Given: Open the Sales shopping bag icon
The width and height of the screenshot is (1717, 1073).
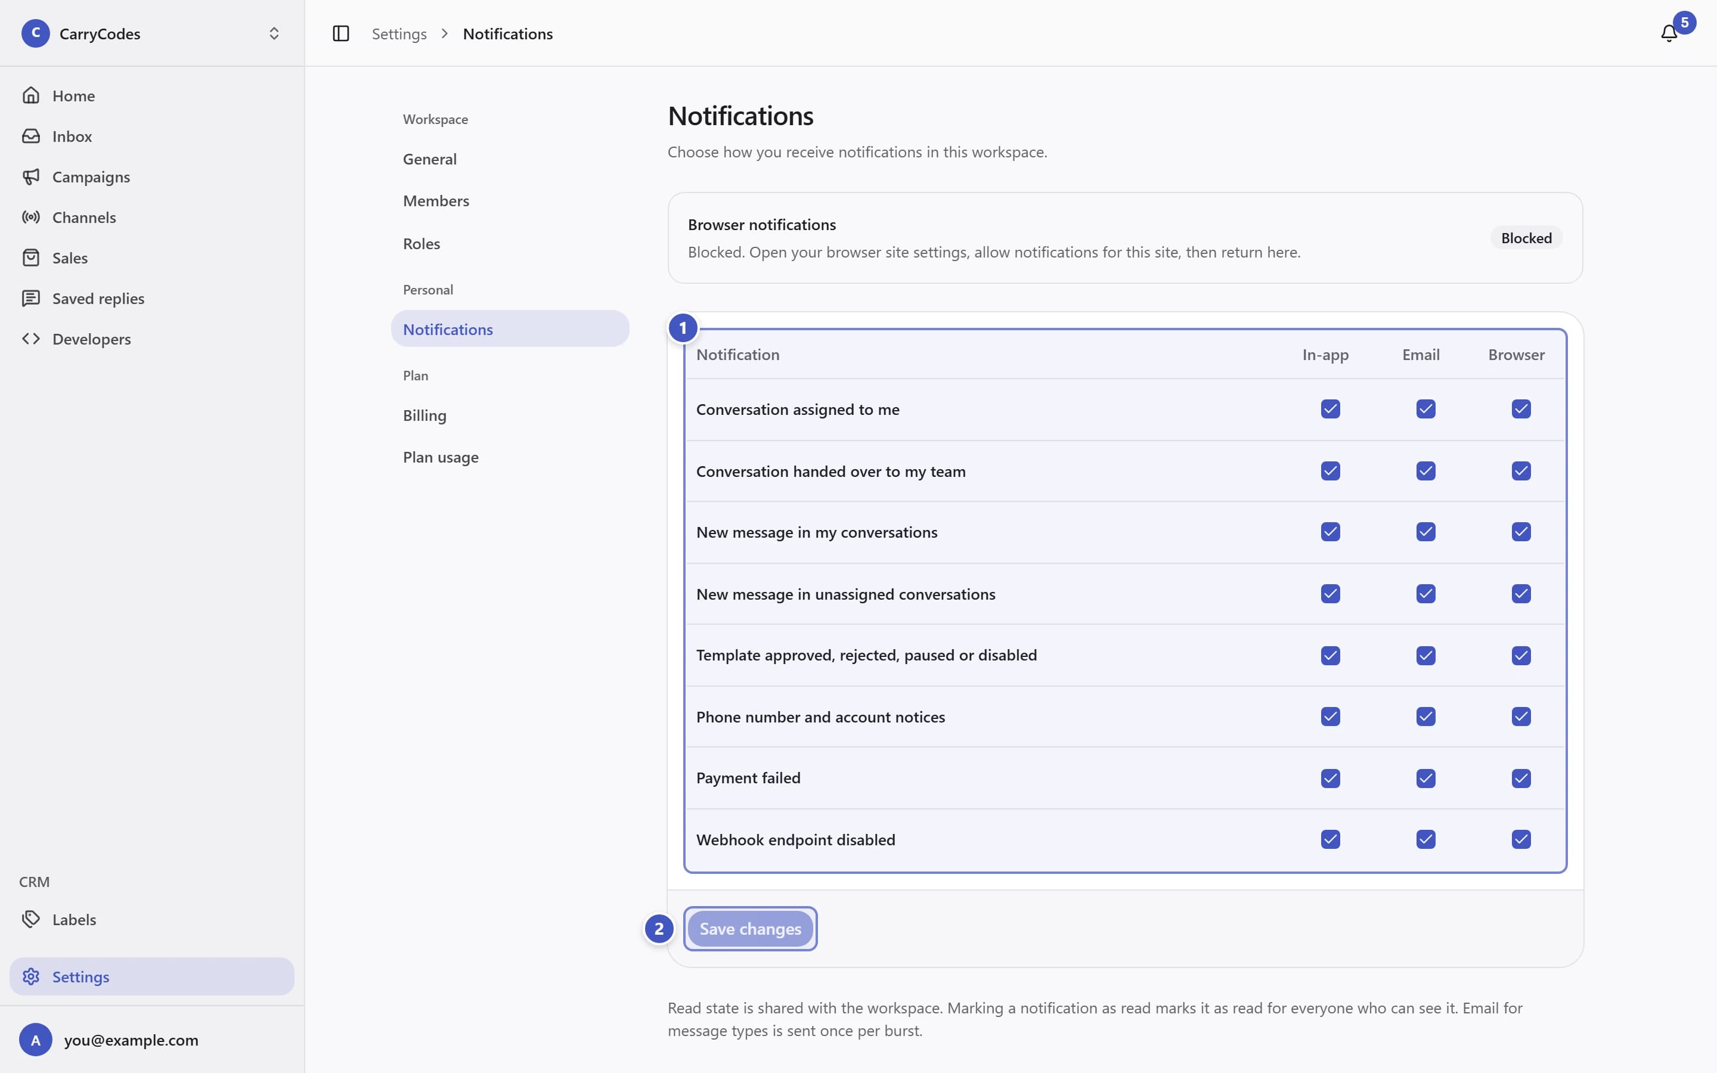Looking at the screenshot, I should [30, 258].
